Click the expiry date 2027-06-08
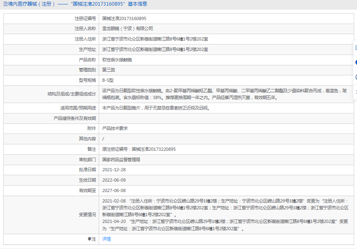Viewport: 357px width, 249px height. click(114, 191)
